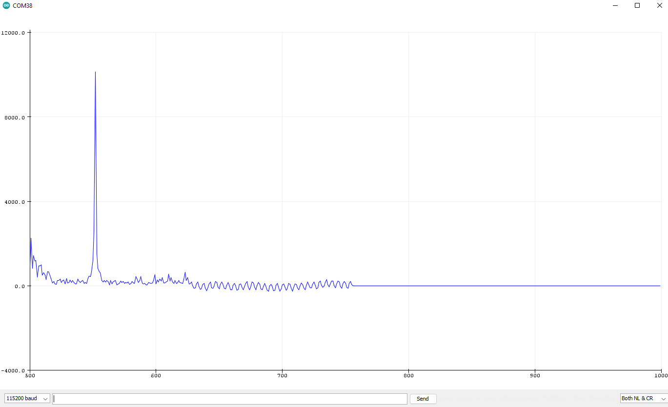
Task: Minimize the COM38 plotter window
Action: click(615, 5)
